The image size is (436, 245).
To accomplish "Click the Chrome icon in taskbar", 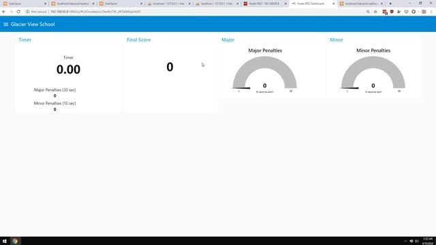I will 15,241.
